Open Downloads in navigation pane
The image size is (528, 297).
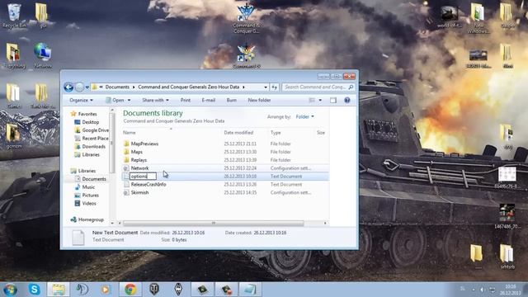(x=93, y=147)
